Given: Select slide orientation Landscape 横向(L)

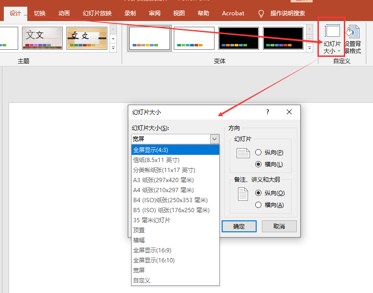Looking at the screenshot, I should click(x=259, y=164).
